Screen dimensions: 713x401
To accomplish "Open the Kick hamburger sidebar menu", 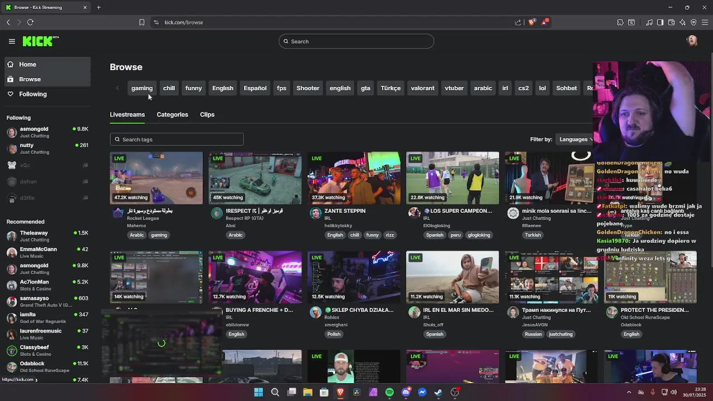I will click(12, 41).
